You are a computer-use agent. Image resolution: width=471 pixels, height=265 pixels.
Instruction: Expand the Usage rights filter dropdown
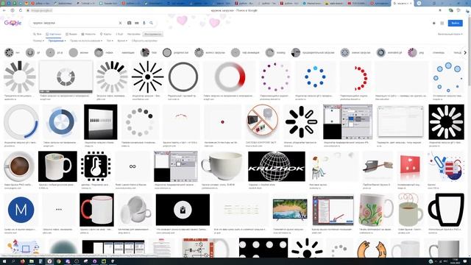click(86, 40)
